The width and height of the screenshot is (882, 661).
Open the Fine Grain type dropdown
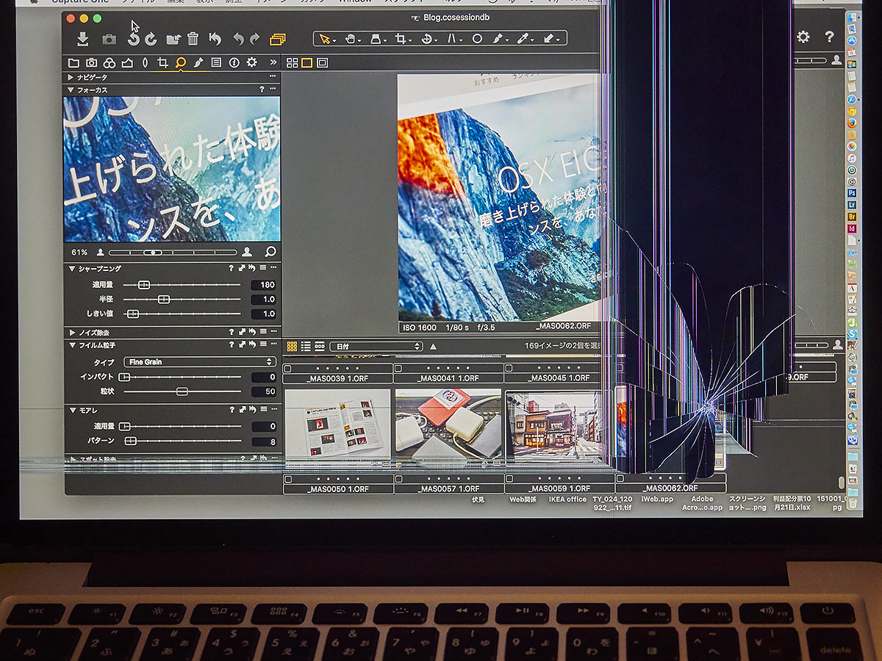tap(199, 362)
